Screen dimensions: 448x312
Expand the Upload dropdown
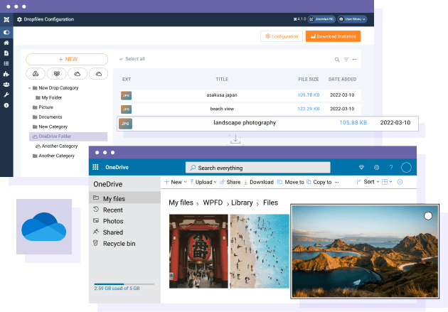[203, 182]
